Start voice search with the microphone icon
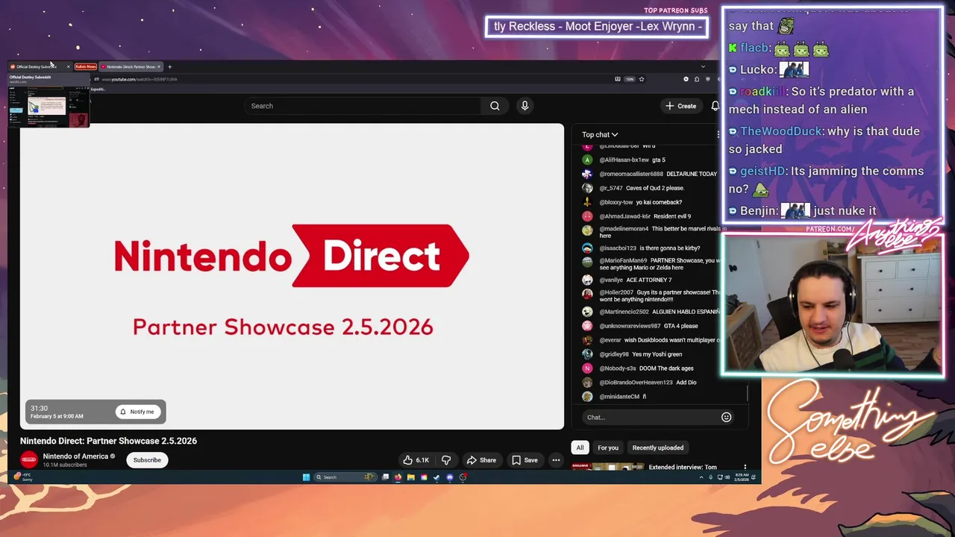The width and height of the screenshot is (955, 537). click(x=525, y=106)
